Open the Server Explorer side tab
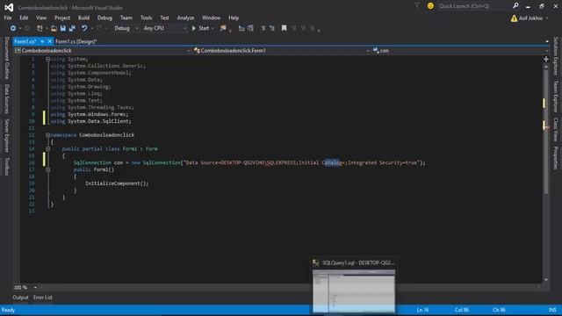This screenshot has height=316, width=562. pos(6,136)
